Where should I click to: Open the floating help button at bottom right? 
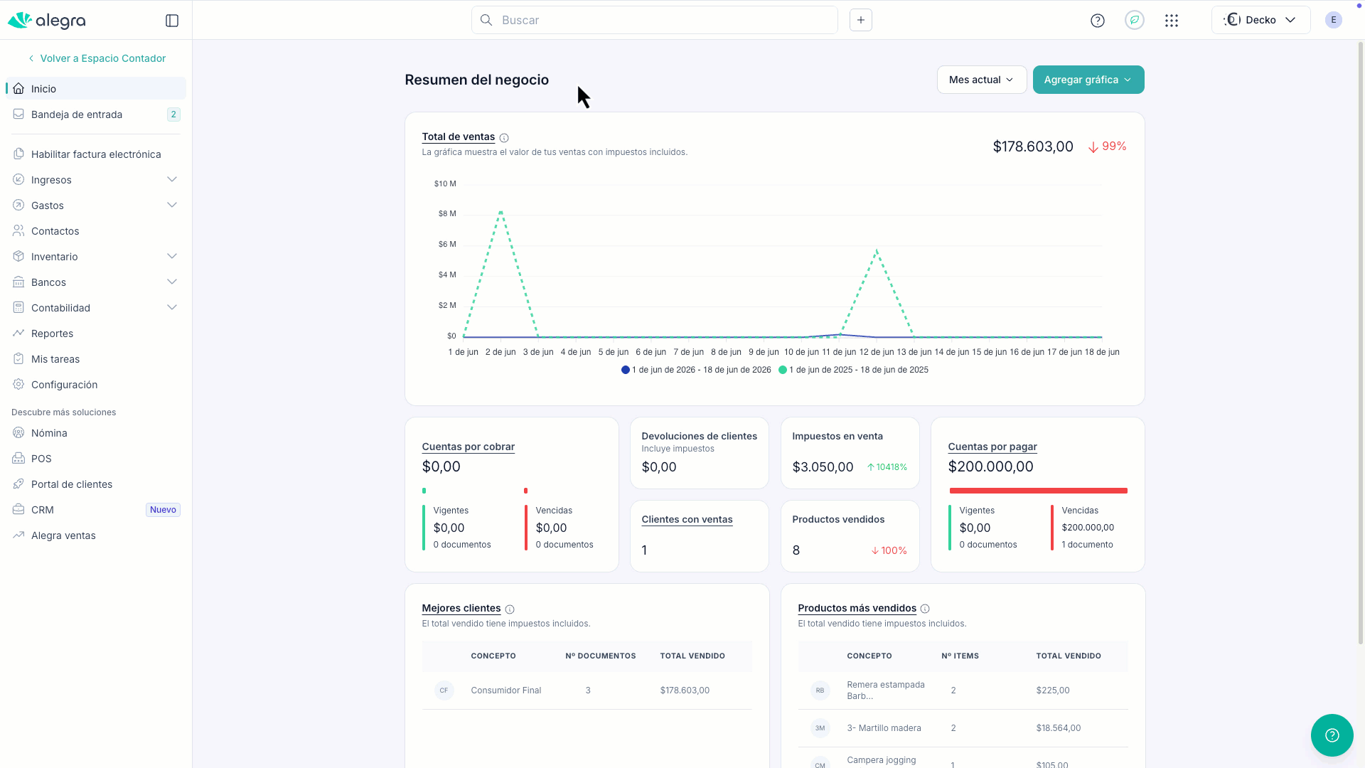click(x=1332, y=735)
